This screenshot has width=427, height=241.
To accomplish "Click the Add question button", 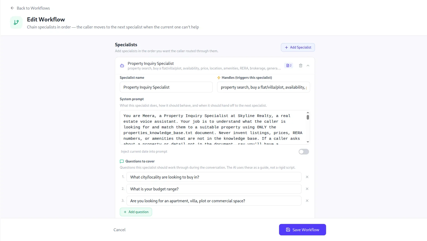I will (x=136, y=212).
